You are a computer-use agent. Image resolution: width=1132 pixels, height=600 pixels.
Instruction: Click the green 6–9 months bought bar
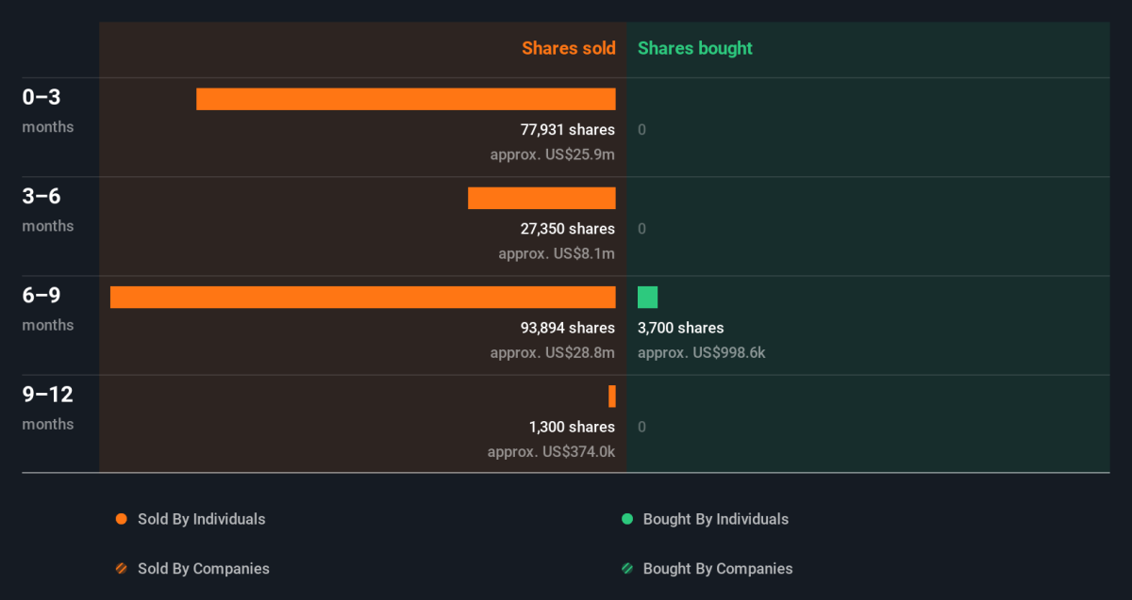click(647, 297)
